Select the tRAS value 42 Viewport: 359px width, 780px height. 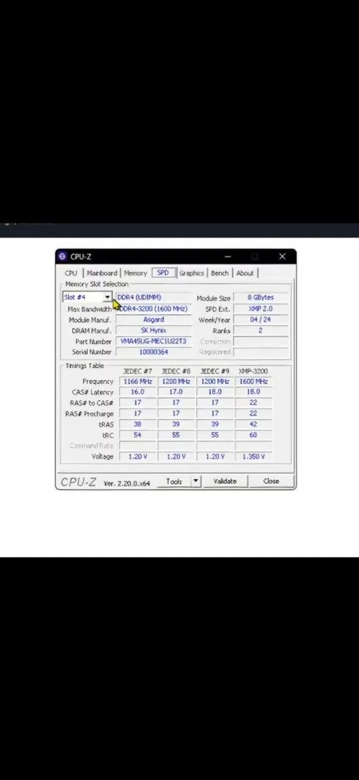tap(253, 424)
